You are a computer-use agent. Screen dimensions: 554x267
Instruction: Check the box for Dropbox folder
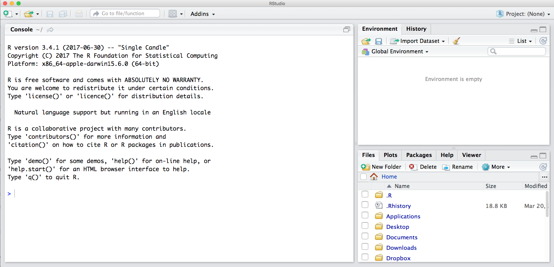[365, 257]
